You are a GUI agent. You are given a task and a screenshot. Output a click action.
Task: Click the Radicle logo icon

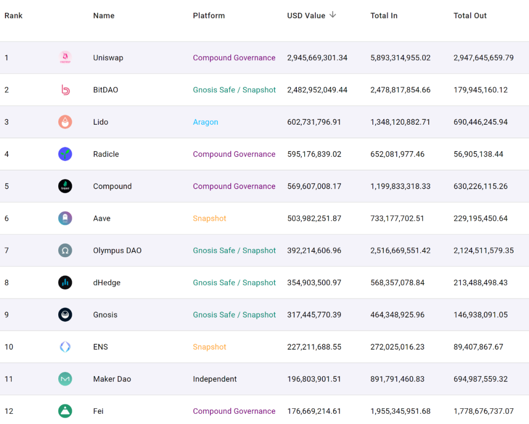(x=65, y=154)
